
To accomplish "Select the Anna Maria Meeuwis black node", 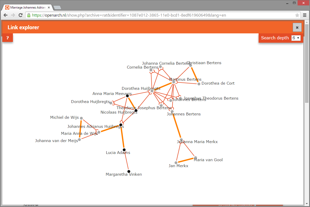I will point(127,96).
